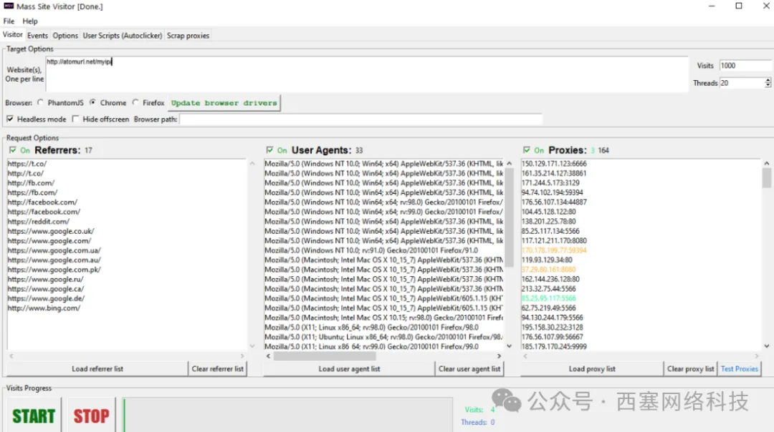Select proxy 104.45.128.122:80

[548, 212]
